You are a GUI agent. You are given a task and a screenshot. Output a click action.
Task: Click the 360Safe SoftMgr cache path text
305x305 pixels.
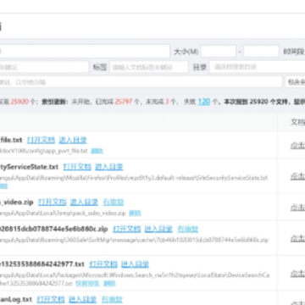134,240
